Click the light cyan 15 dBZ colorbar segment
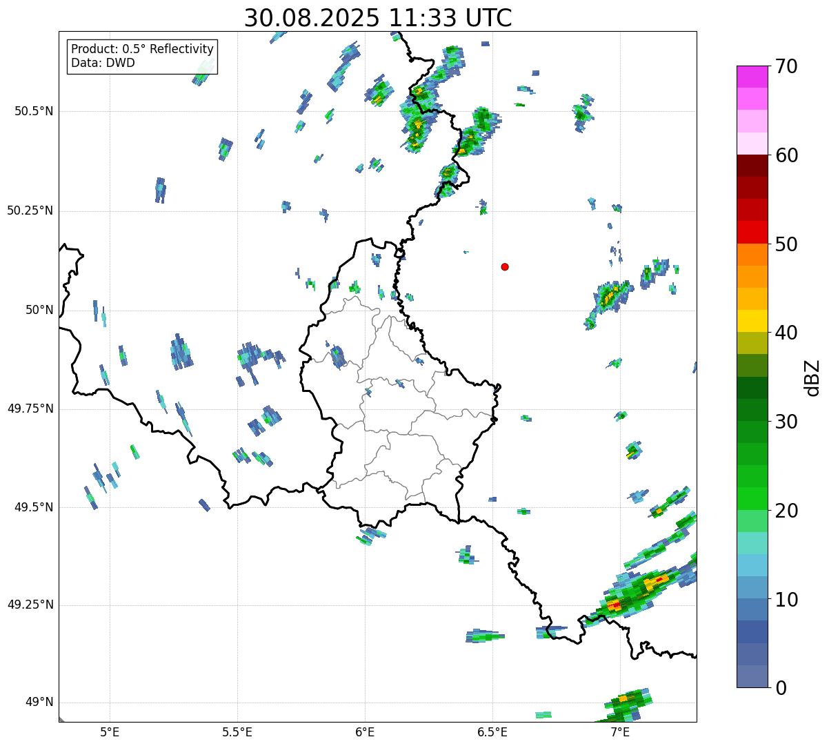 (x=752, y=543)
